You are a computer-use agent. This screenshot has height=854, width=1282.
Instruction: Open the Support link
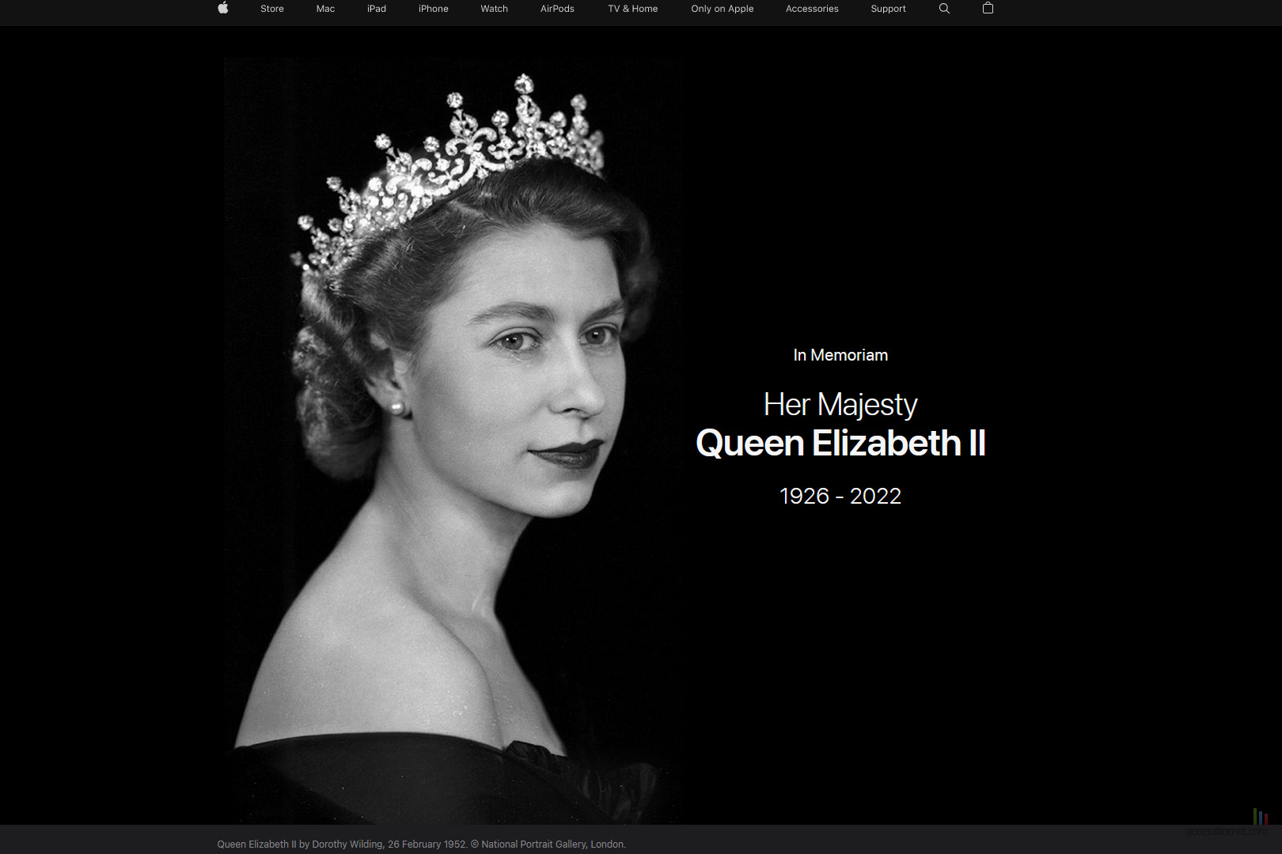[888, 9]
